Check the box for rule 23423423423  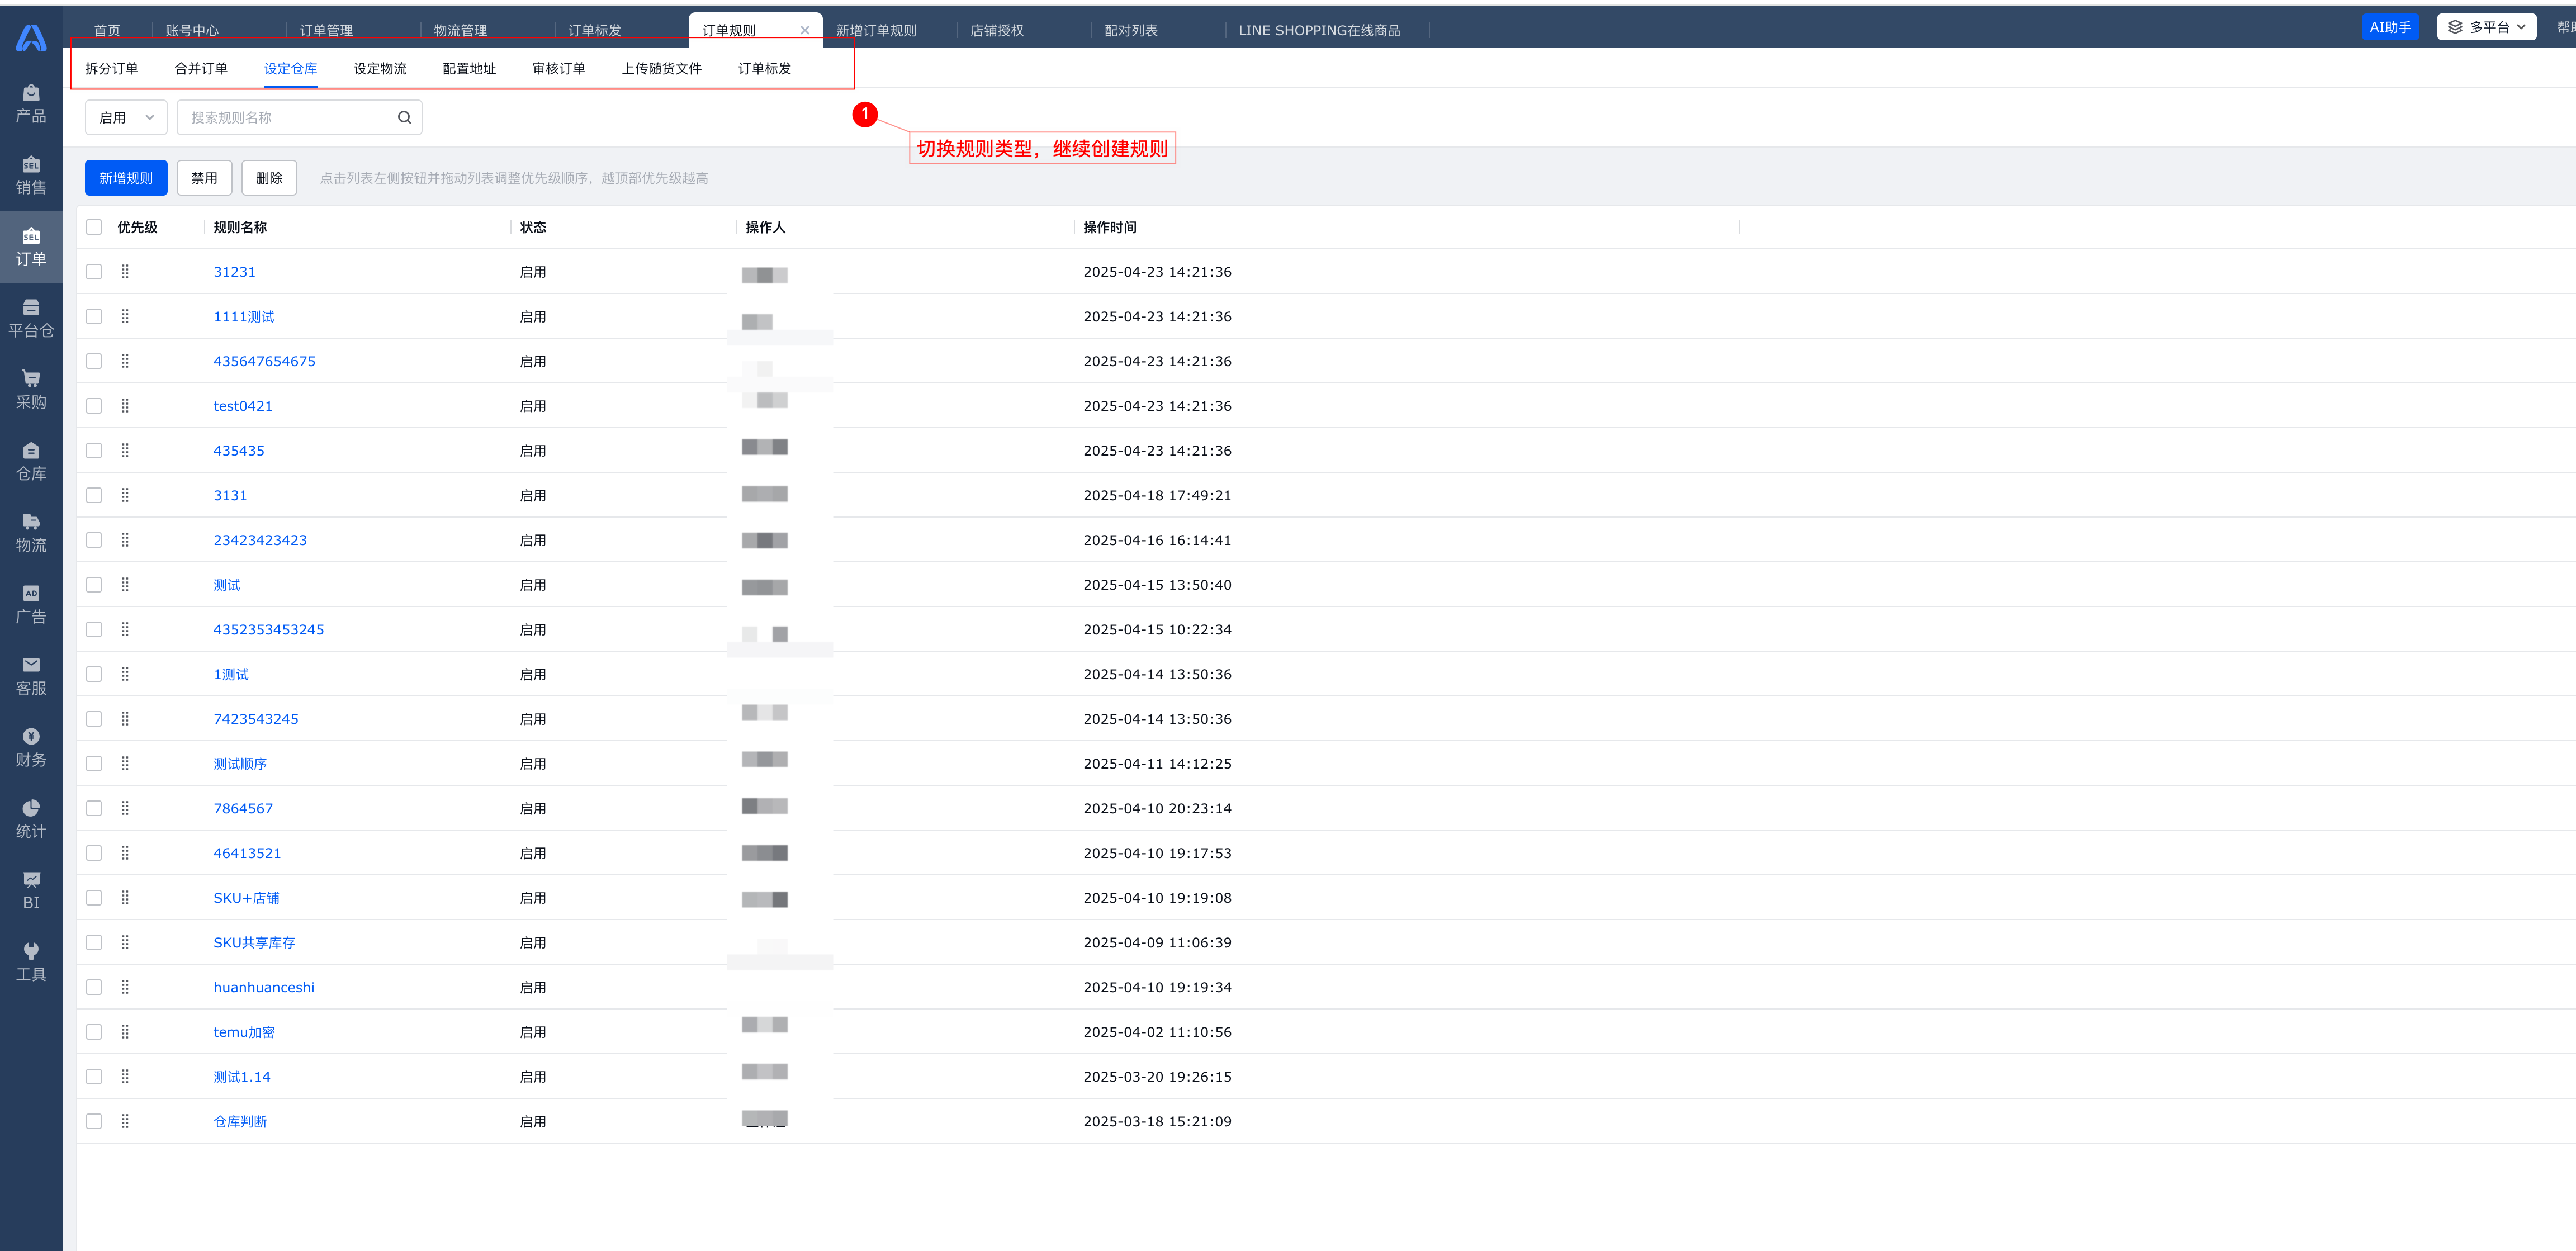[94, 540]
